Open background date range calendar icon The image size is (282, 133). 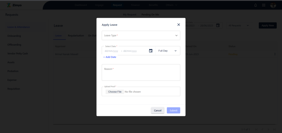pyautogui.click(x=218, y=25)
